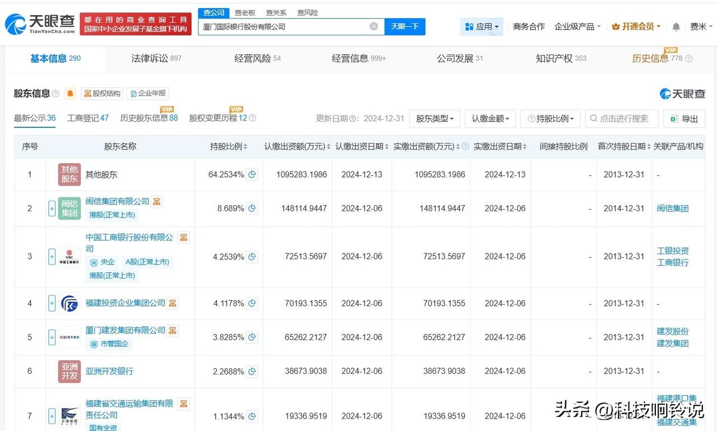Open the 工银投资 related product link
717x431 pixels.
(x=673, y=251)
